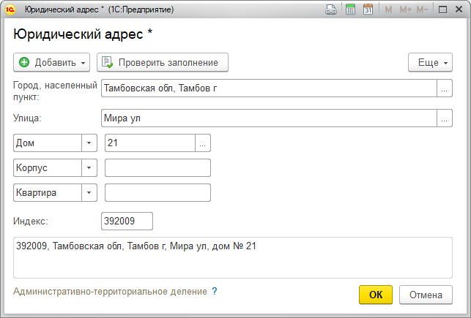Expand the Еще menu
Image resolution: width=471 pixels, height=318 pixels.
coord(430,63)
